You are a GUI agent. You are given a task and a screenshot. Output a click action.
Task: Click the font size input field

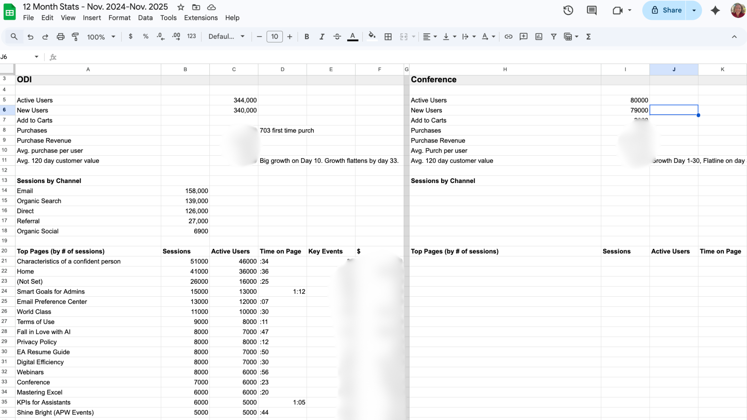274,37
